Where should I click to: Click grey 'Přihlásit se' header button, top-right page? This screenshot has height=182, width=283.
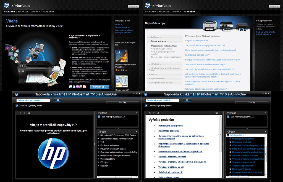point(274,6)
